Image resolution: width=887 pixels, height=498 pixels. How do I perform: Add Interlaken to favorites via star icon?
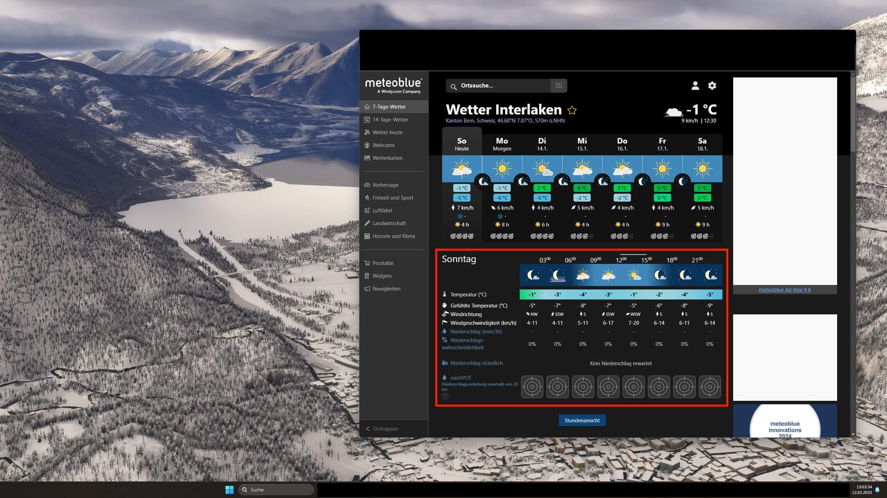pyautogui.click(x=572, y=110)
